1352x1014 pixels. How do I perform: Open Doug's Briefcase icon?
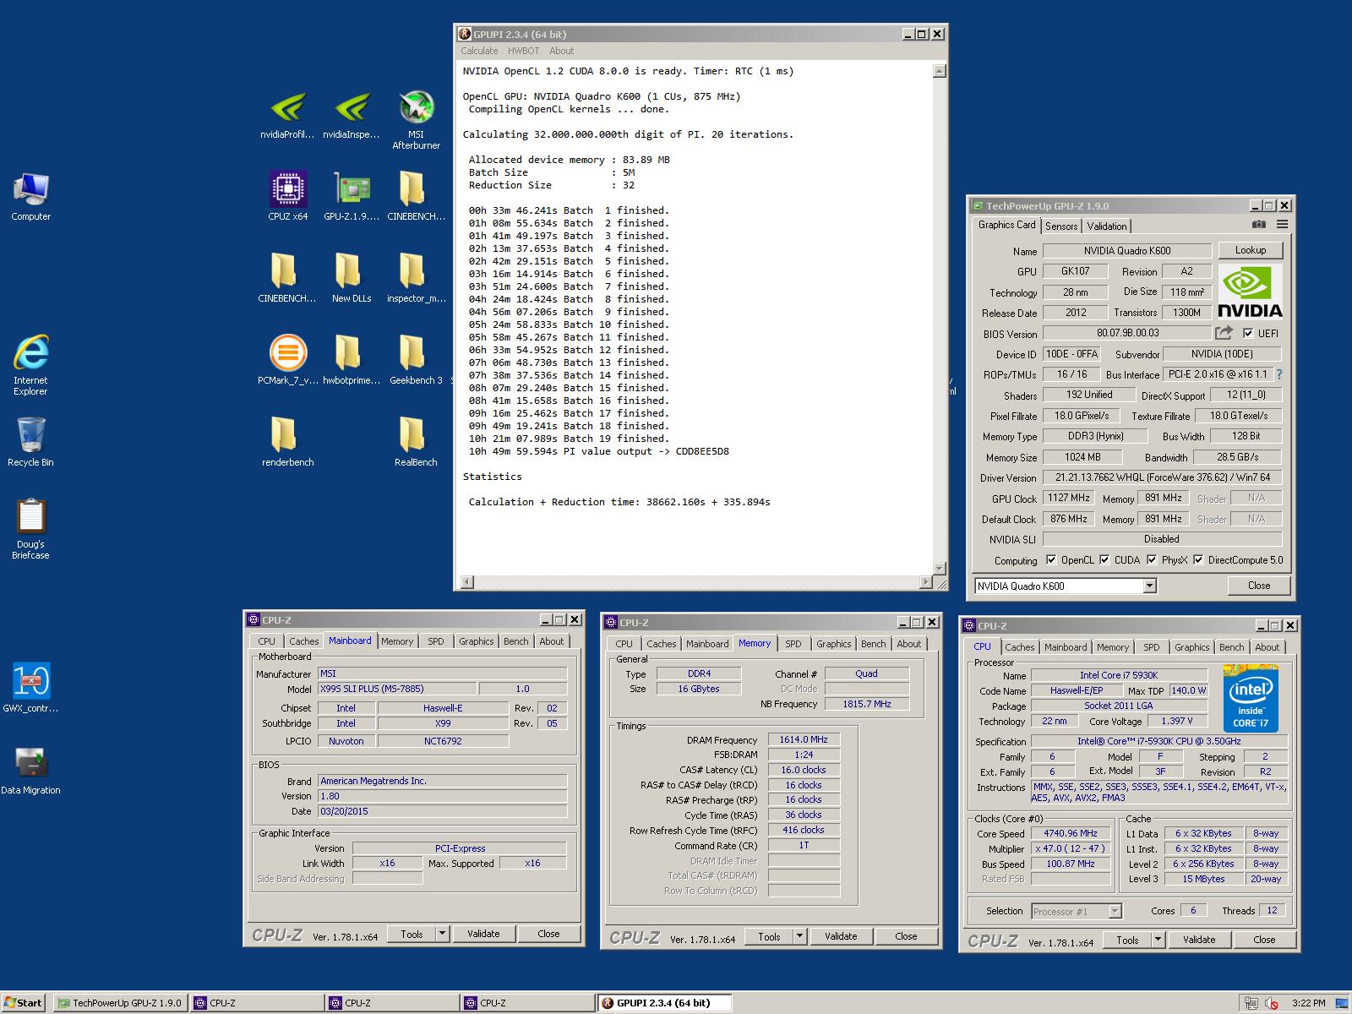[x=30, y=528]
